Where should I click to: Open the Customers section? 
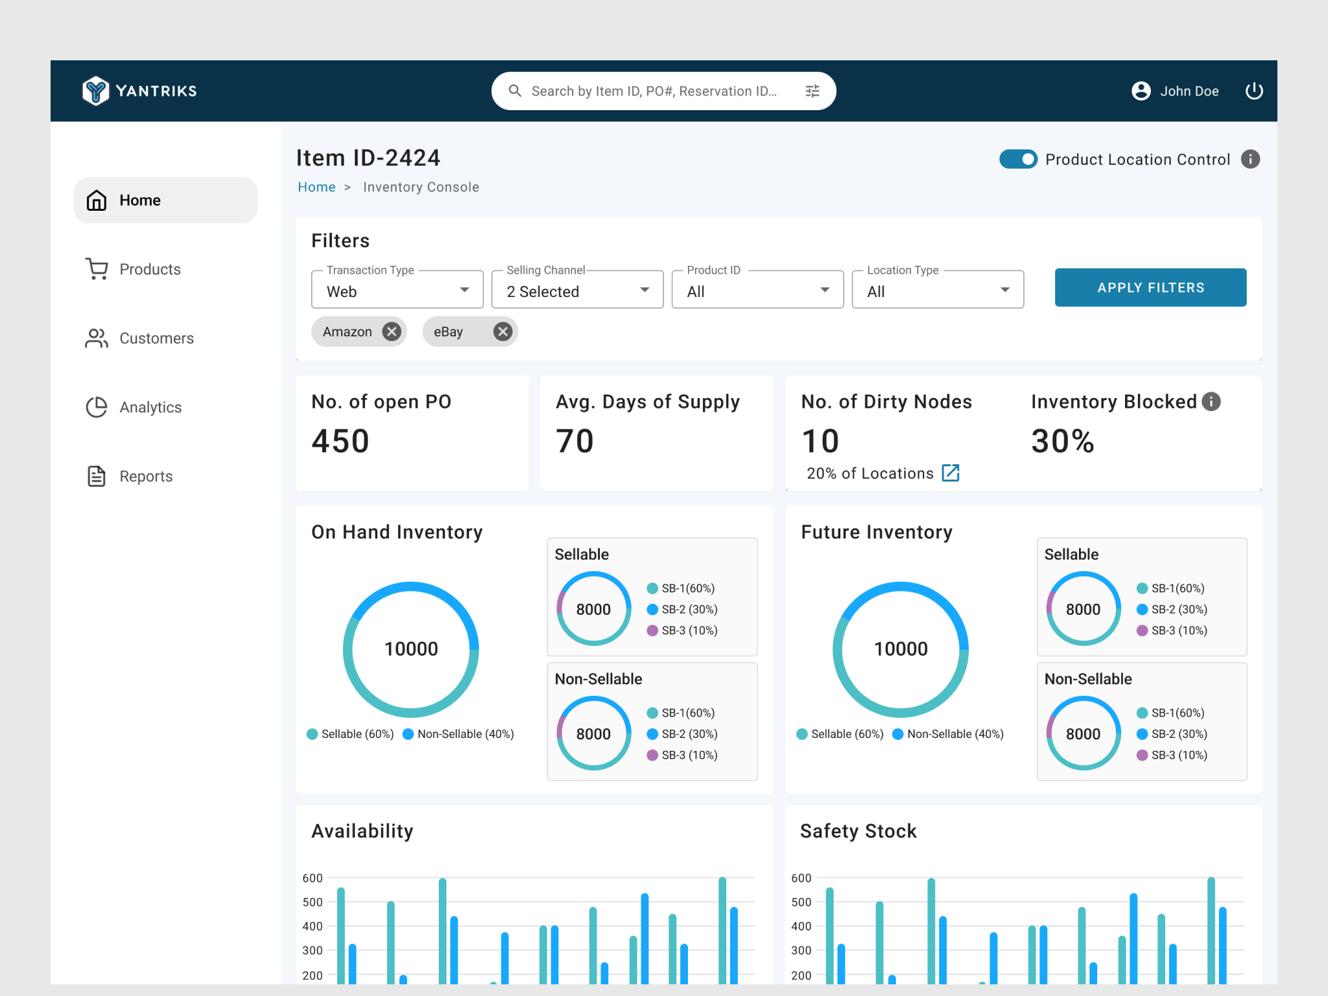pos(156,338)
